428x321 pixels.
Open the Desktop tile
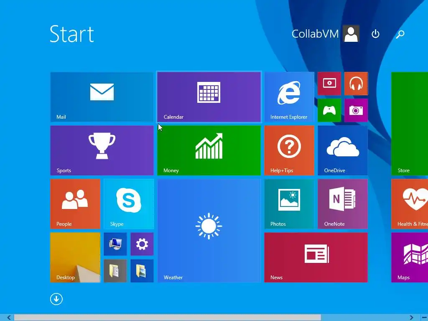point(75,257)
